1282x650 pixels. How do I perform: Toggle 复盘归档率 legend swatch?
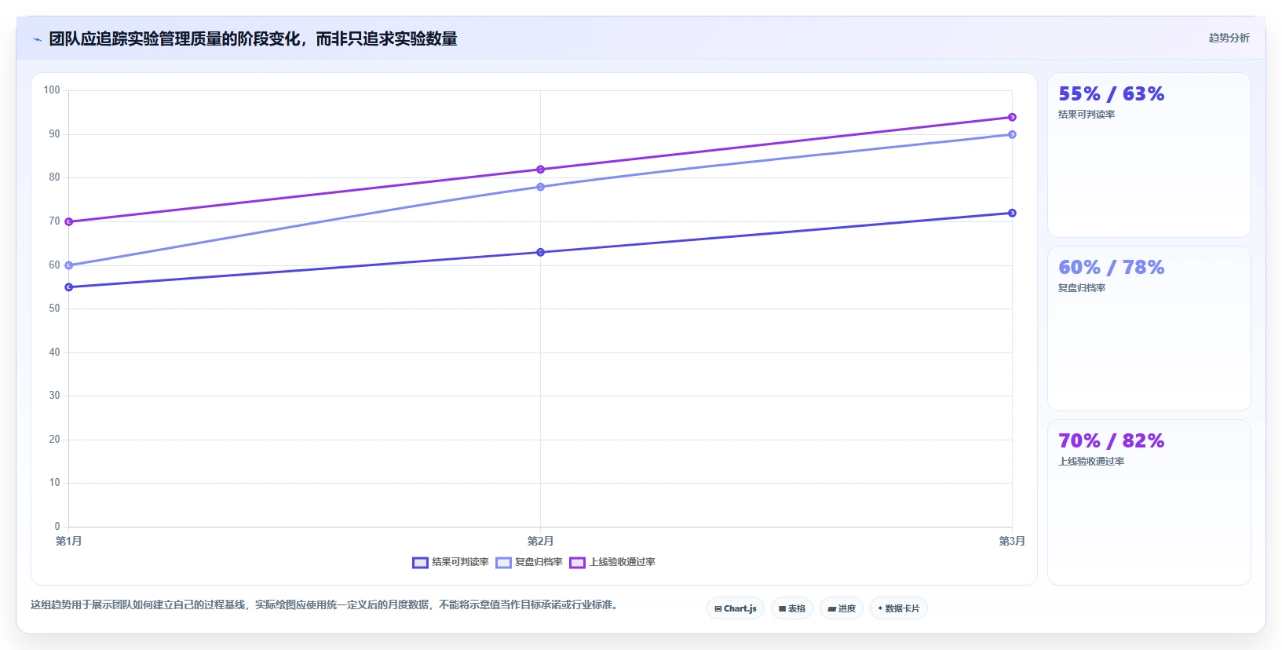point(503,563)
